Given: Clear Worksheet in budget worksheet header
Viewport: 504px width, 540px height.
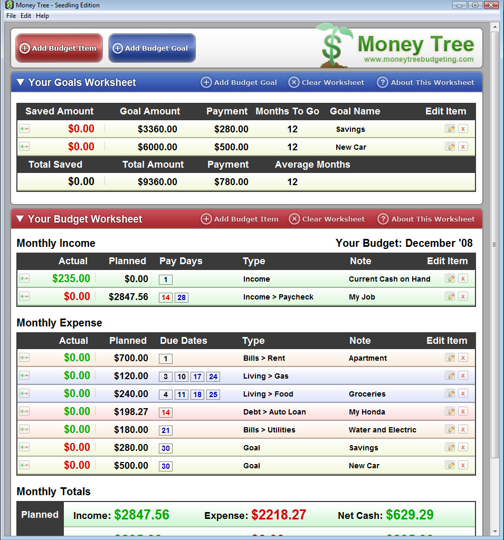Looking at the screenshot, I should click(327, 219).
